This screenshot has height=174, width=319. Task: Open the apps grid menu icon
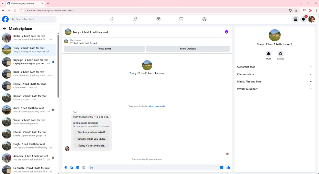pos(295,19)
